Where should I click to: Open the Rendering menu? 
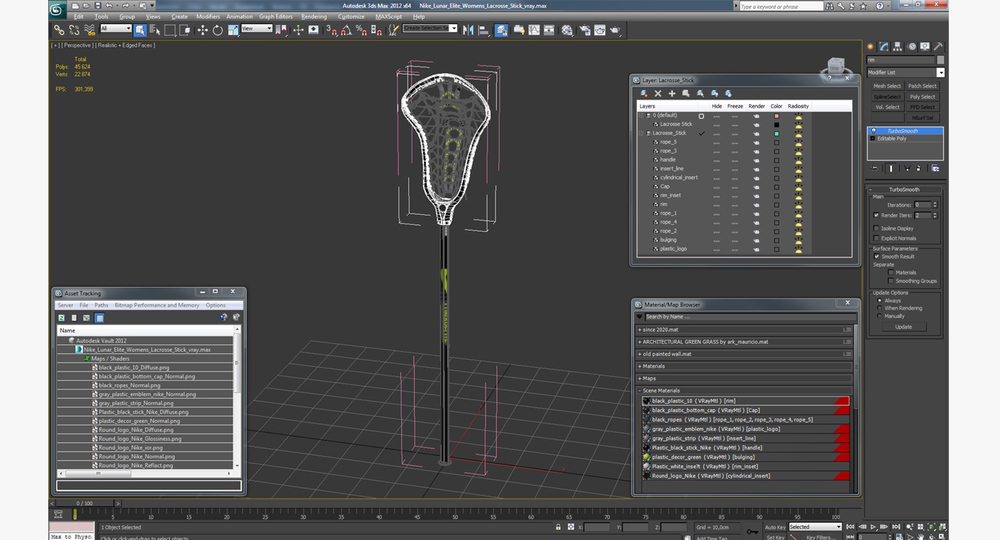click(314, 17)
